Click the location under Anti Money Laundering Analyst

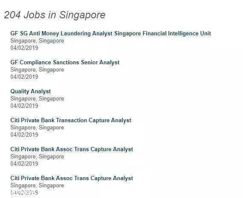pos(37,41)
